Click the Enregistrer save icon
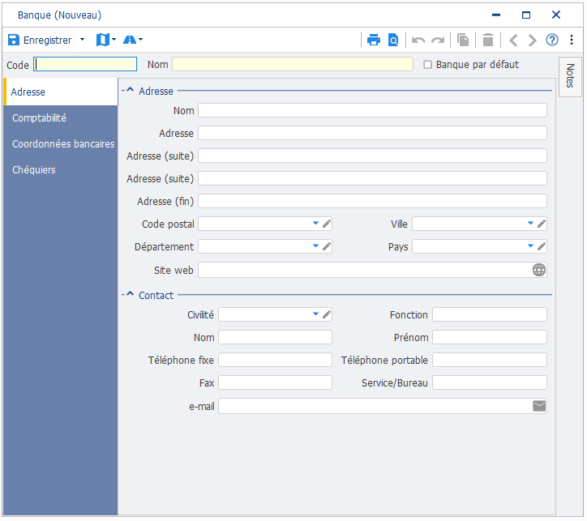 click(14, 40)
